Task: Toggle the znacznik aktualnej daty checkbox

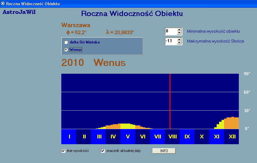Action: click(x=103, y=151)
